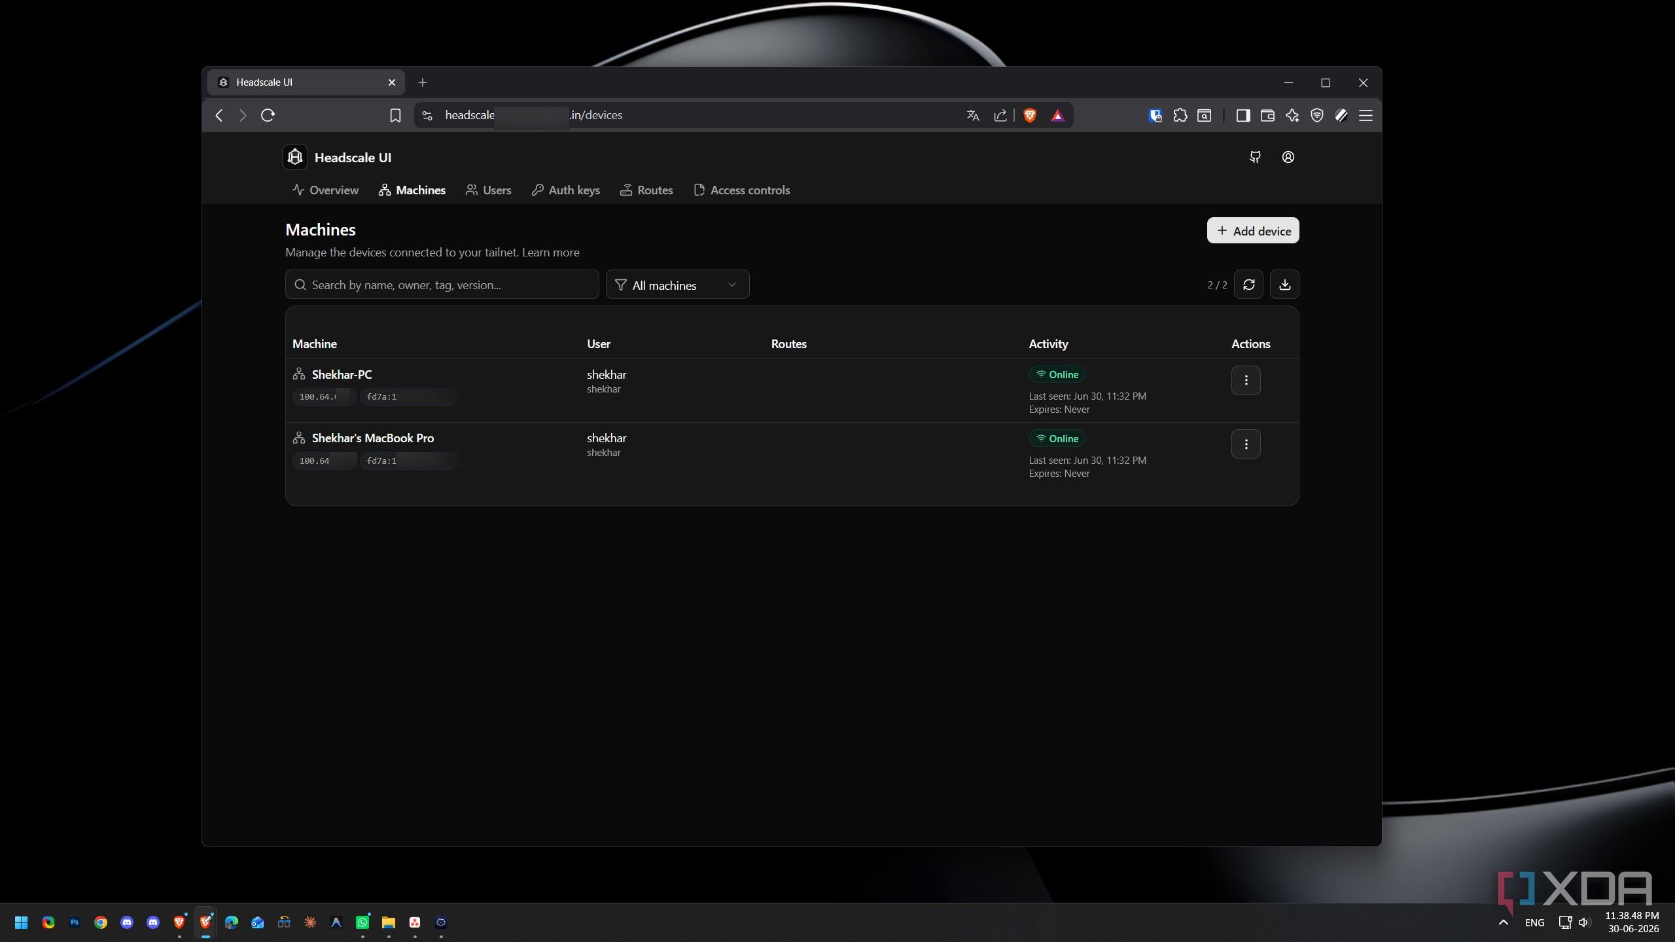
Task: Open WhatsApp from the taskbar
Action: [362, 922]
